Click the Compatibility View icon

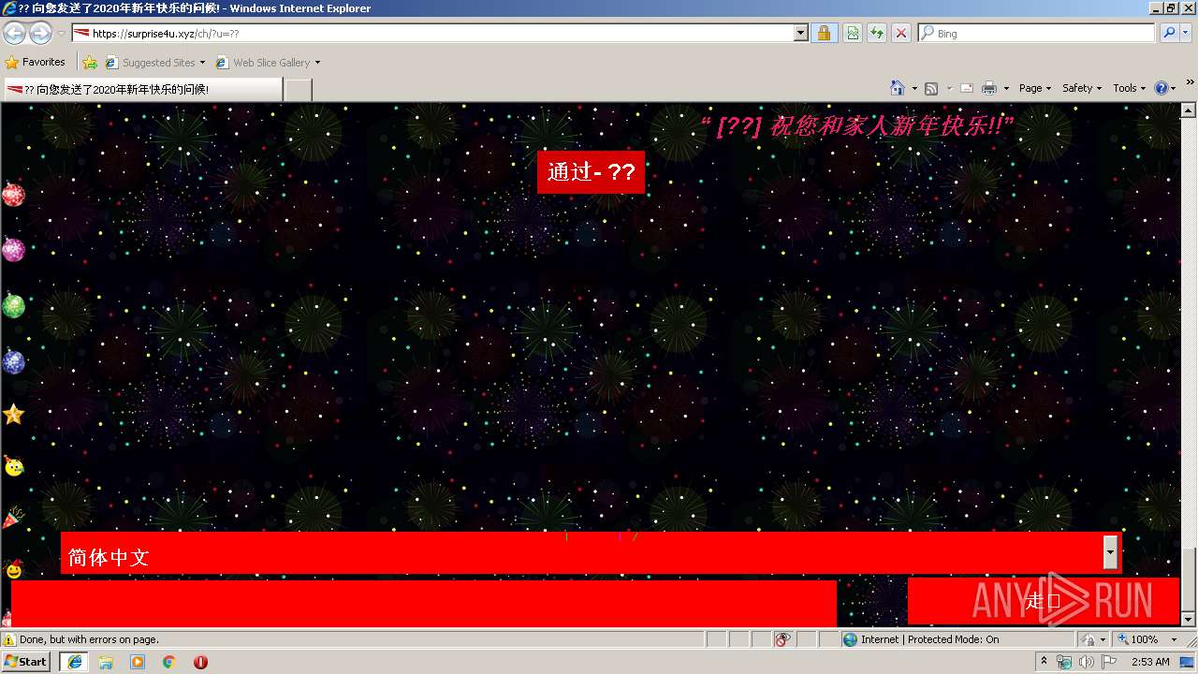pos(853,33)
